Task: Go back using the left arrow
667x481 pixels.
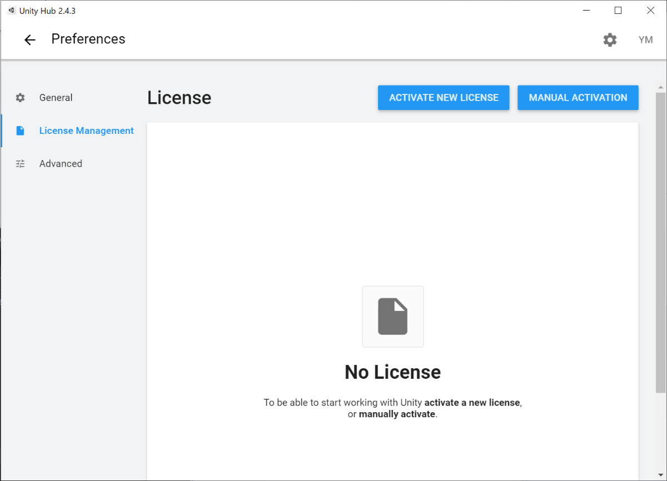Action: click(29, 39)
